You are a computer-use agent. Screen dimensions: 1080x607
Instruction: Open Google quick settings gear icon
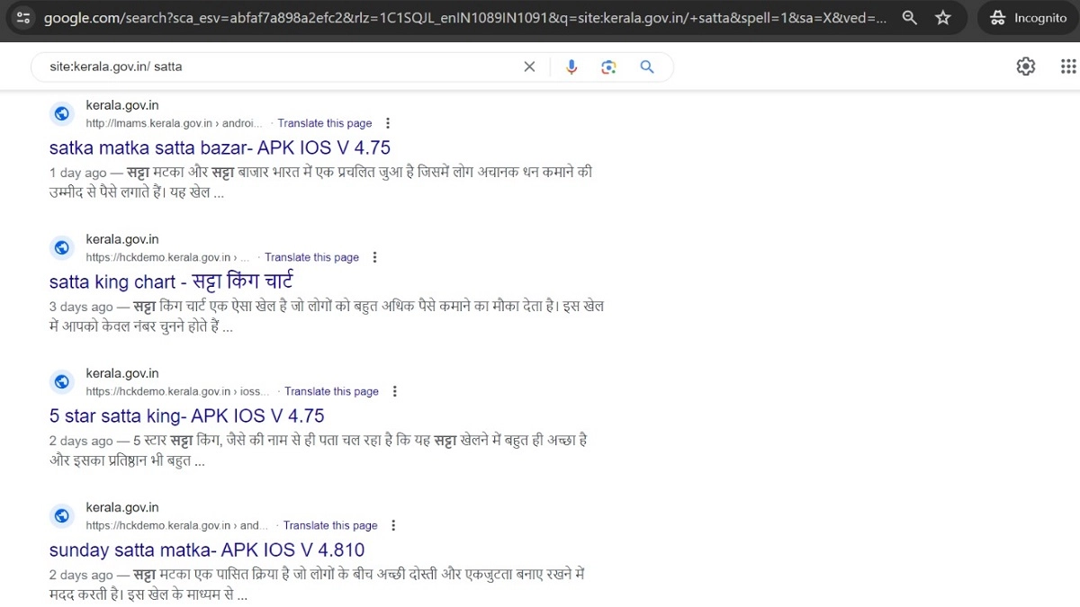[1025, 67]
